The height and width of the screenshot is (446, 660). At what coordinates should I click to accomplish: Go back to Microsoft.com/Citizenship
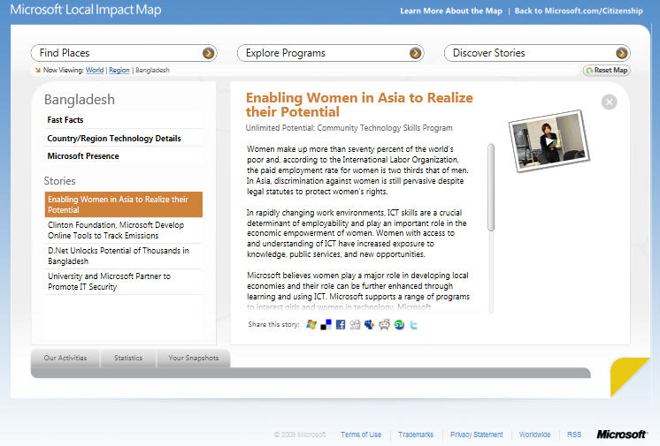(x=579, y=11)
